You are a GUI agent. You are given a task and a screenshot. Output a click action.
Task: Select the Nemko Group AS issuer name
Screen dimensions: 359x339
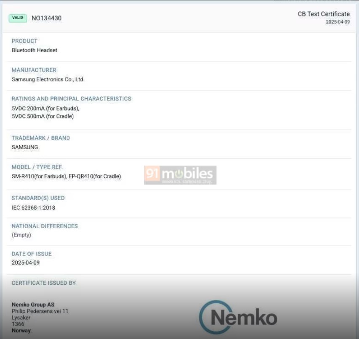point(33,305)
